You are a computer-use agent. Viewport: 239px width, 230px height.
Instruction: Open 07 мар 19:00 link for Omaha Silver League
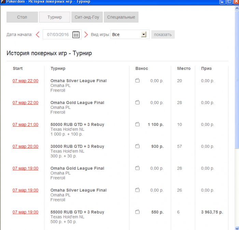click(26, 190)
